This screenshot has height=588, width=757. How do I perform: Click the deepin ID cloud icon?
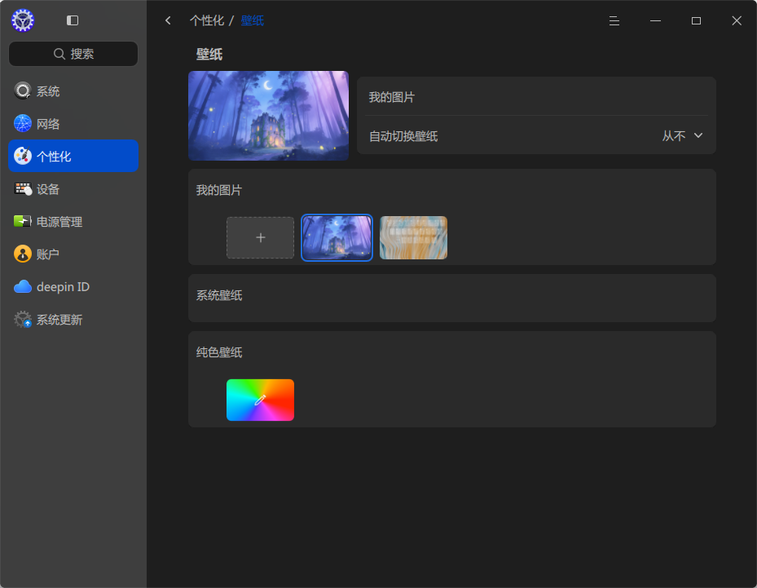tap(22, 286)
